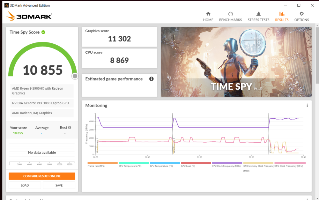Switch to the Results tab

coord(282,17)
